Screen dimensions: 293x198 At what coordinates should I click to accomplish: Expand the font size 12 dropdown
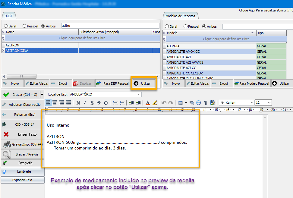coord(269,103)
